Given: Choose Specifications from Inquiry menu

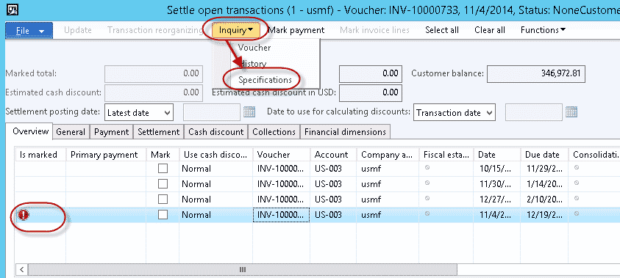Looking at the screenshot, I should coord(265,80).
